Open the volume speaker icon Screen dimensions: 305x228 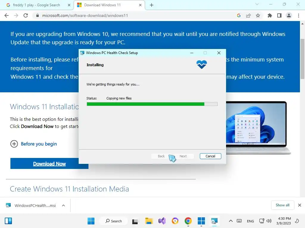(x=269, y=221)
